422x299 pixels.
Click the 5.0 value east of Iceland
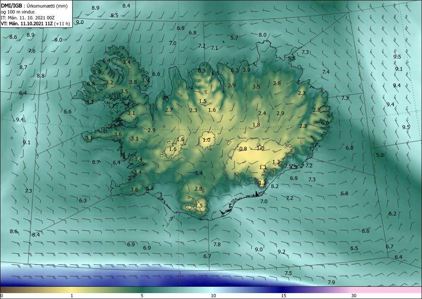(380, 155)
